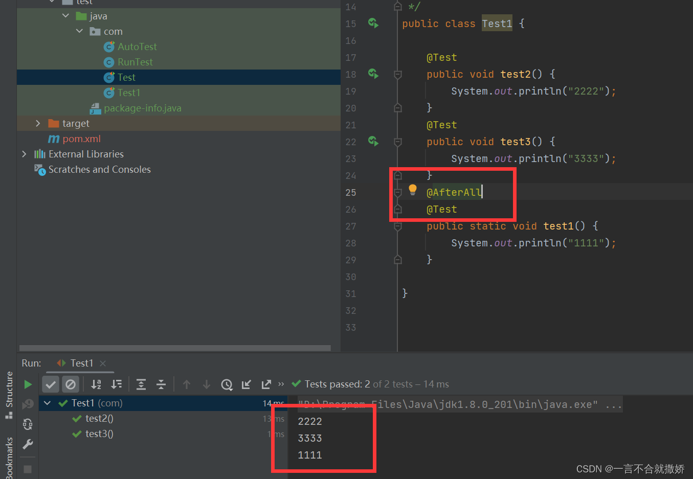Go to next failed test arrow
This screenshot has height=479, width=693.
207,384
